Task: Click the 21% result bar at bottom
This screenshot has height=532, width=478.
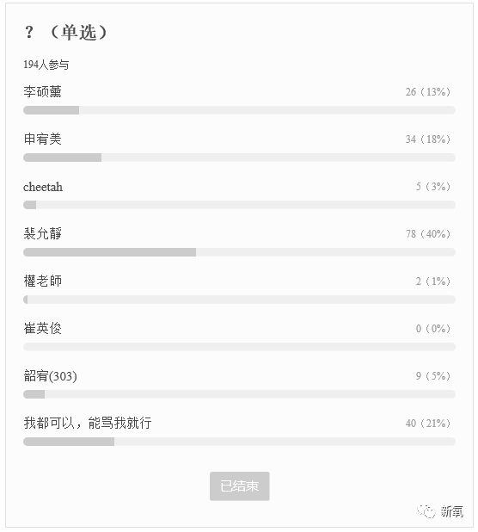Action: [x=239, y=442]
